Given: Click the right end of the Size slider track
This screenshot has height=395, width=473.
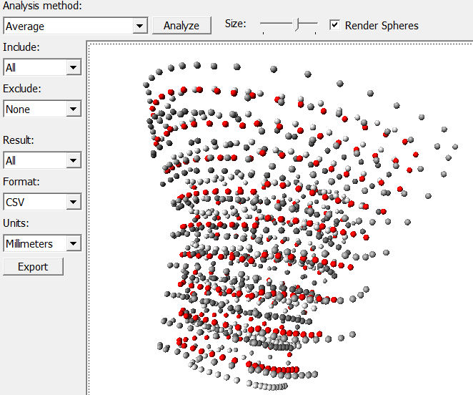Looking at the screenshot, I should click(x=315, y=24).
